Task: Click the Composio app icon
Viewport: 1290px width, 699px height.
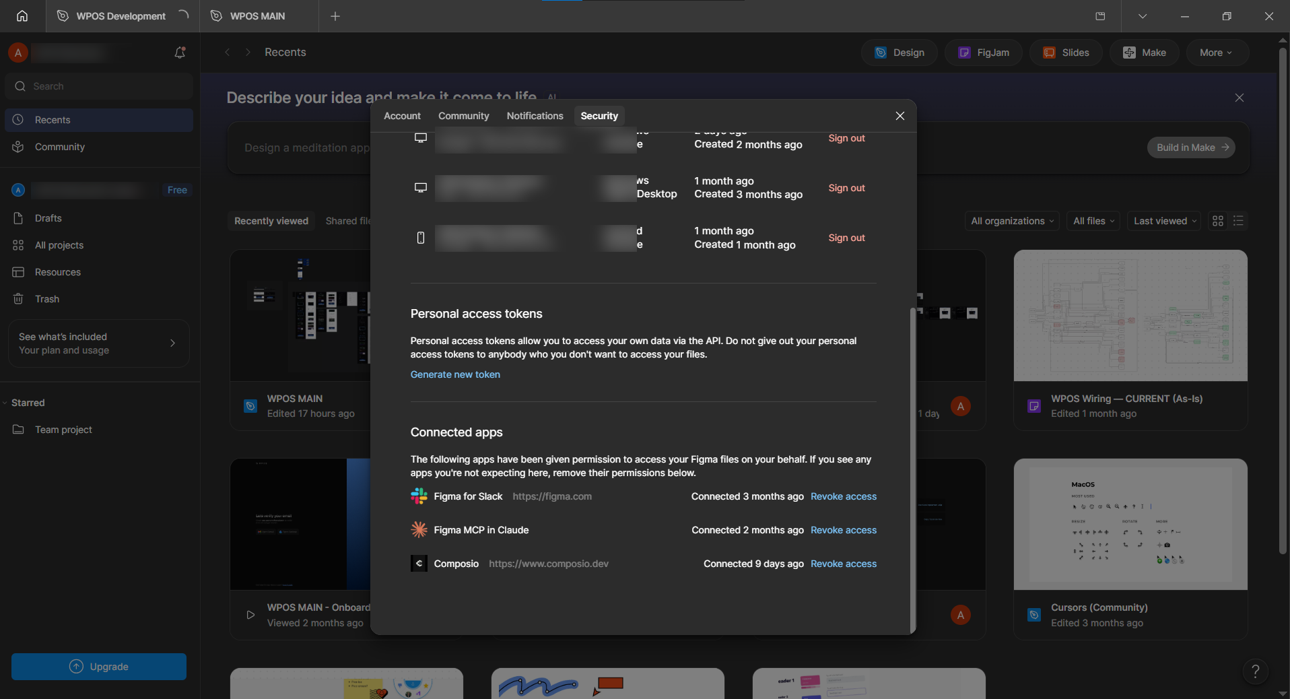Action: point(419,564)
